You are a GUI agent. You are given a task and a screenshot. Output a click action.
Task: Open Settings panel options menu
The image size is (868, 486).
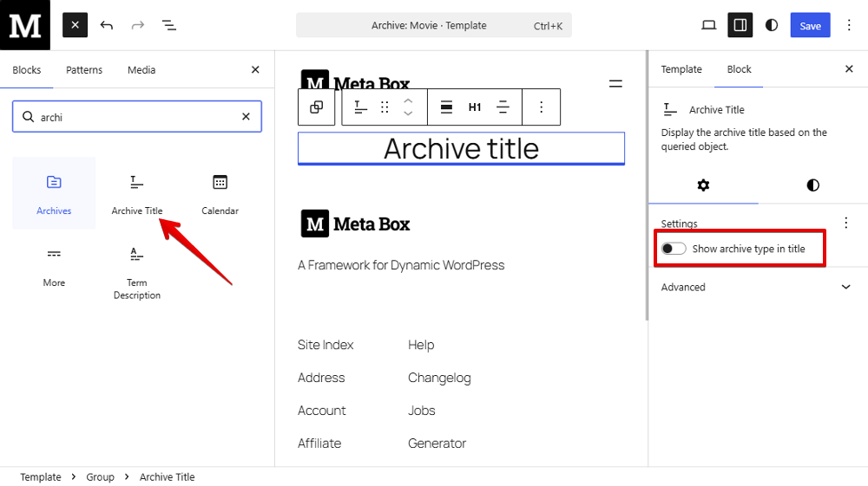845,223
